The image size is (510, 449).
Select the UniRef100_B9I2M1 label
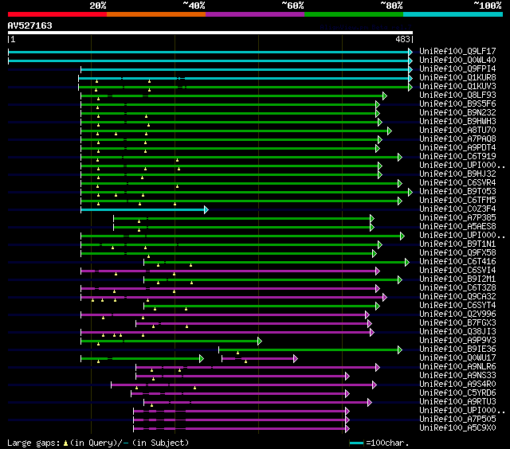tap(457, 279)
